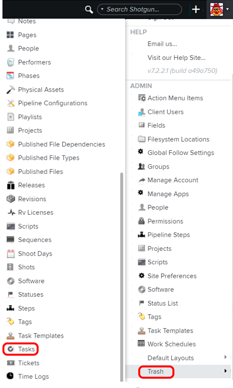Select the Physical Assets hammer icon
233x388 pixels.
pos(11,90)
